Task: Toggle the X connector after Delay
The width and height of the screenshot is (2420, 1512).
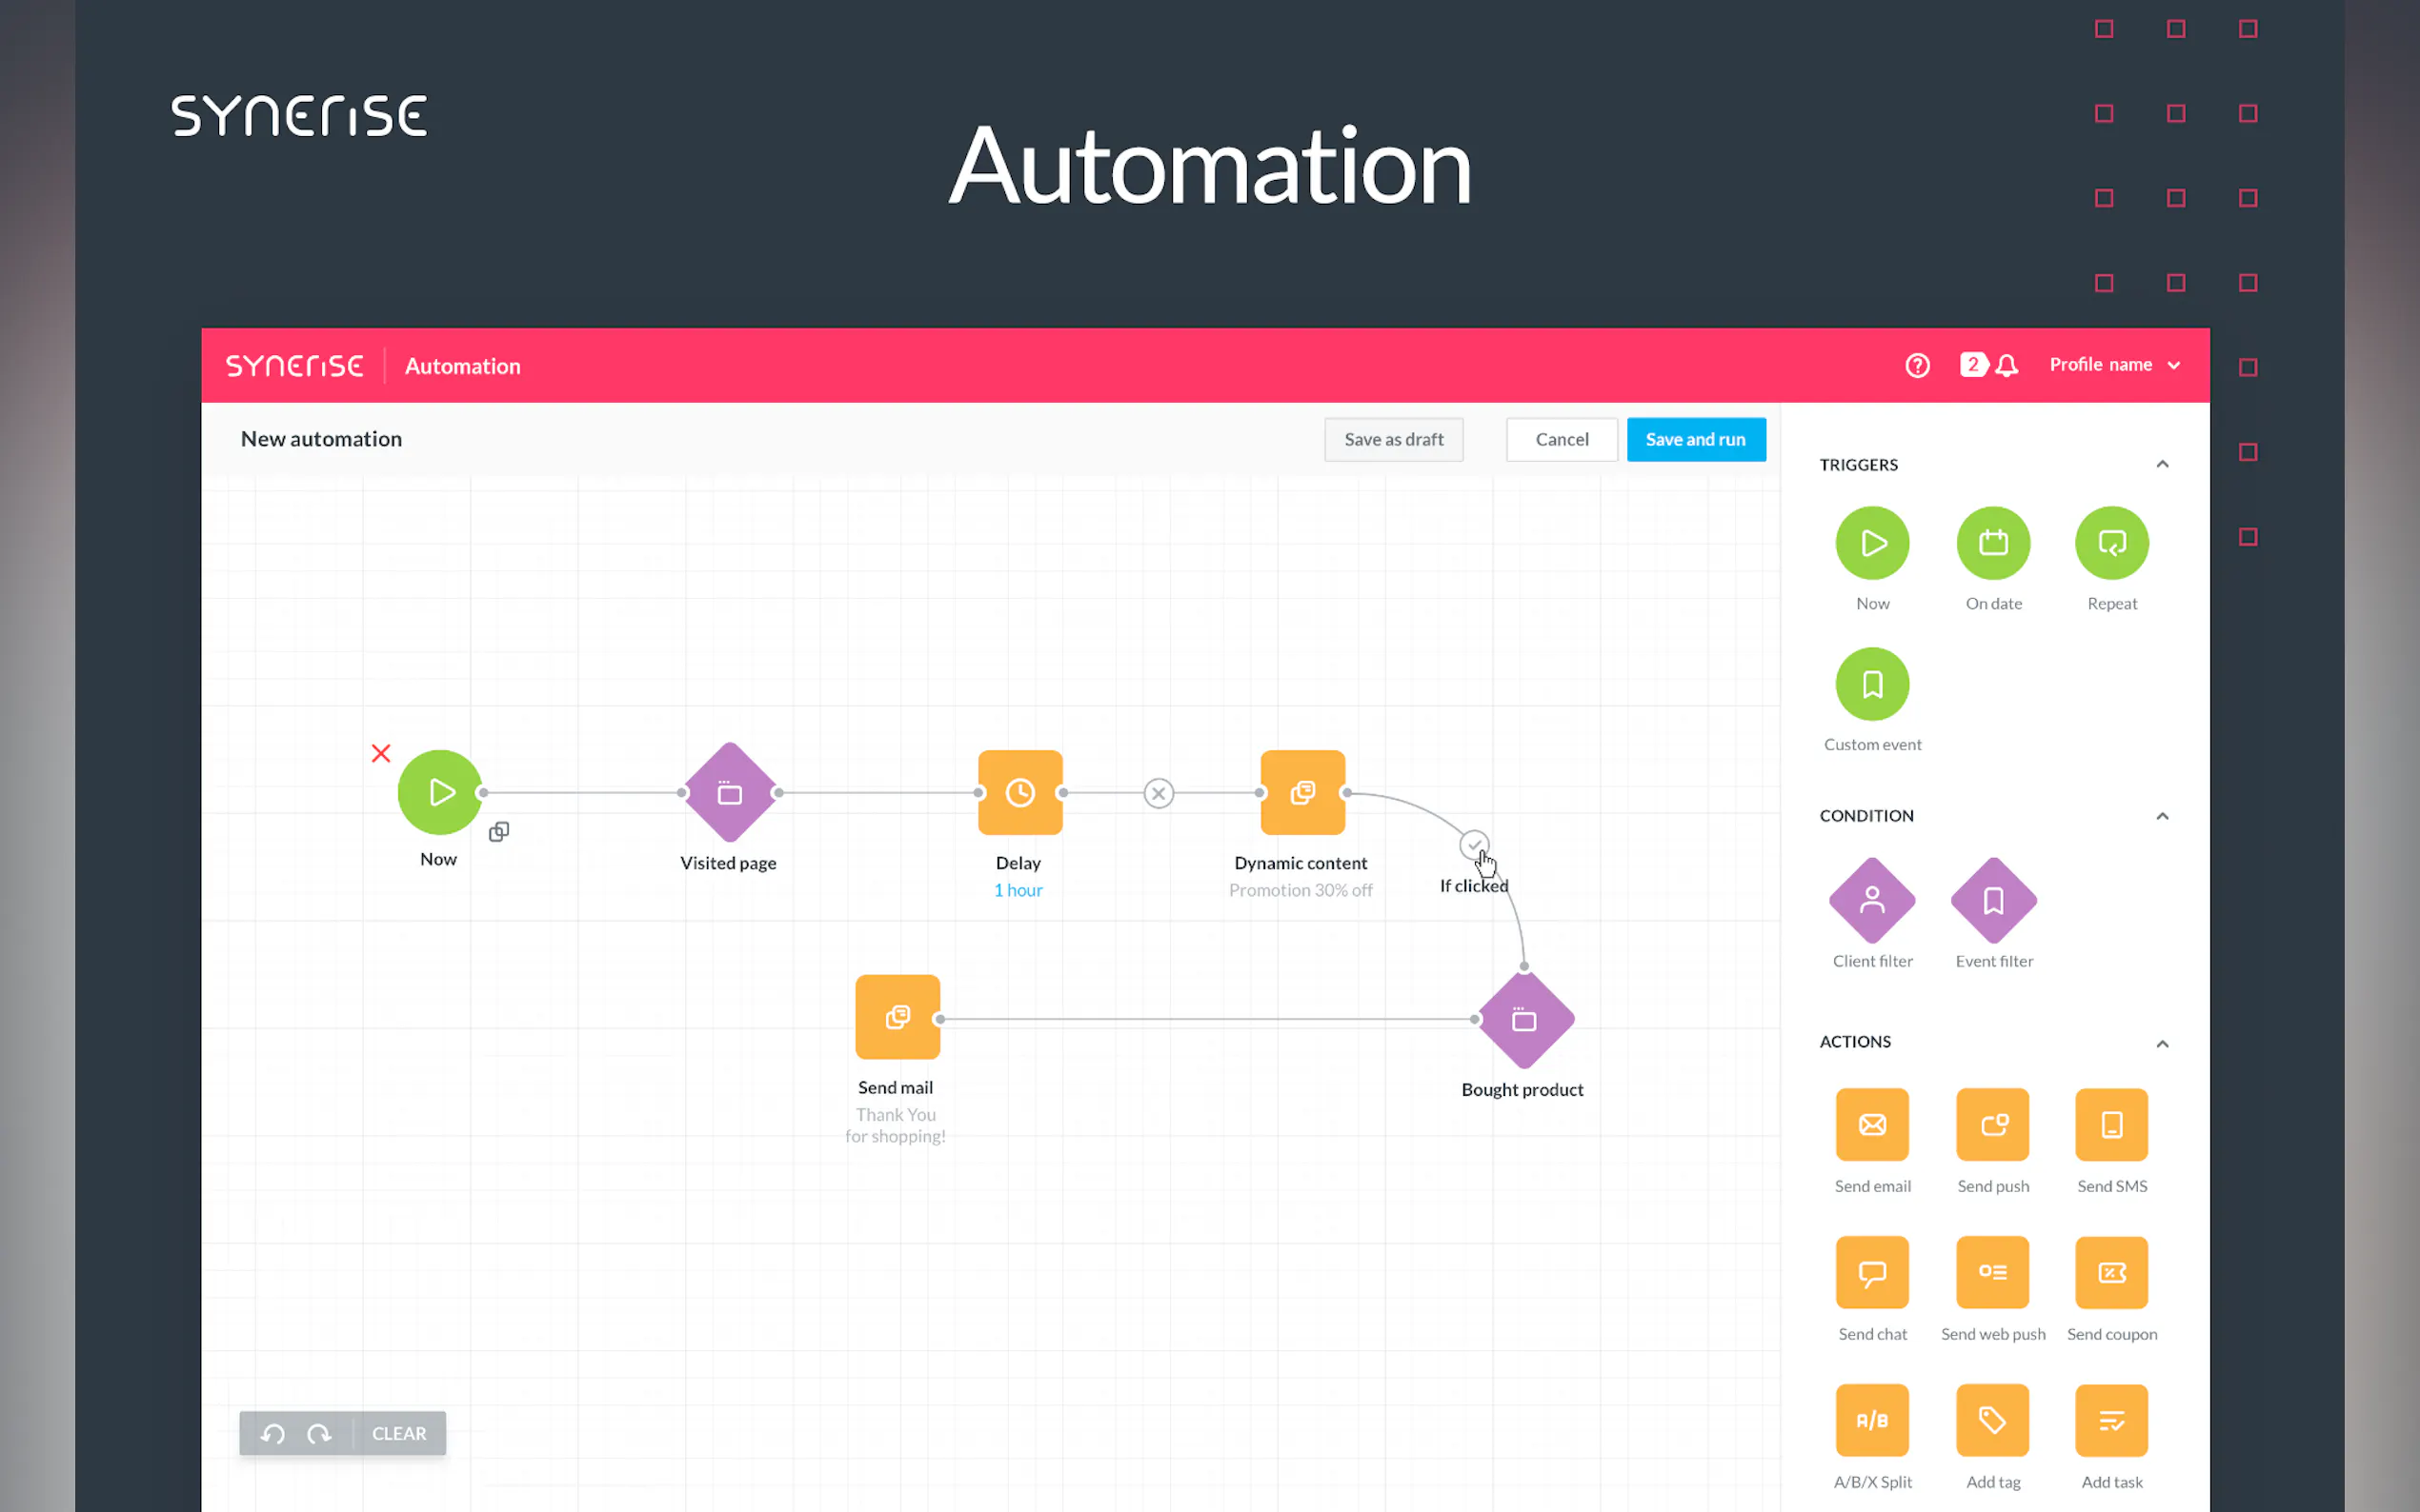Action: (1159, 793)
